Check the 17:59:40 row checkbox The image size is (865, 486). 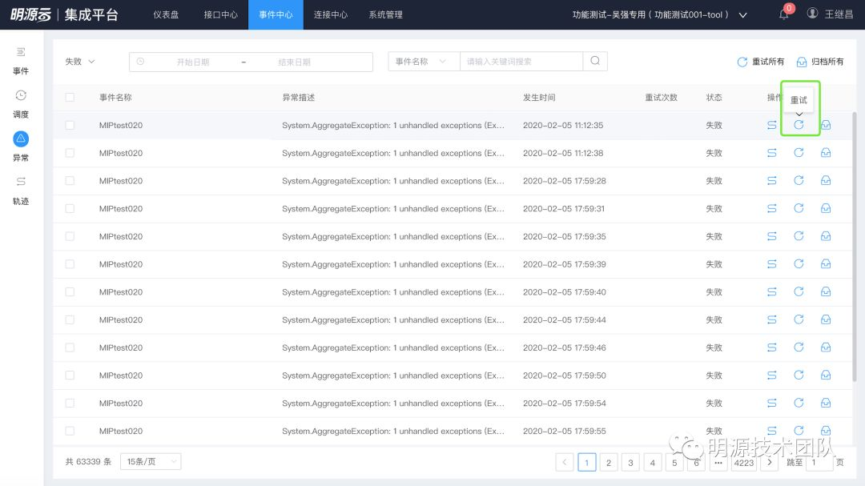click(70, 291)
